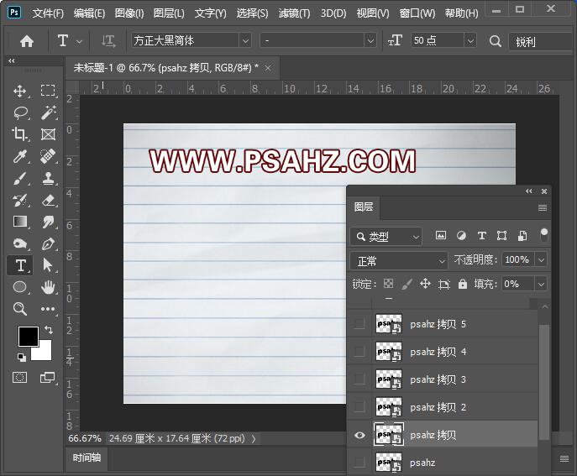Select the Horizontal Type tool in toolbox

(x=20, y=265)
